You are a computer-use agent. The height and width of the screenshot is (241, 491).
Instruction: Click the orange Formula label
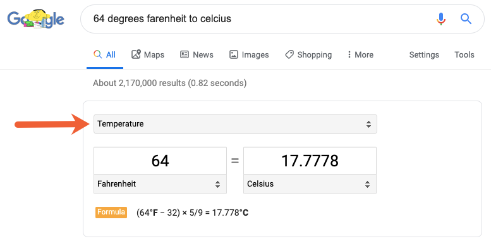pyautogui.click(x=111, y=212)
